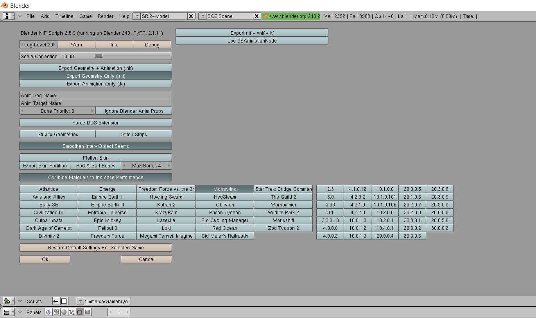
Task: Open the Blender logo link at www.blender.org
Action: [x=266, y=16]
